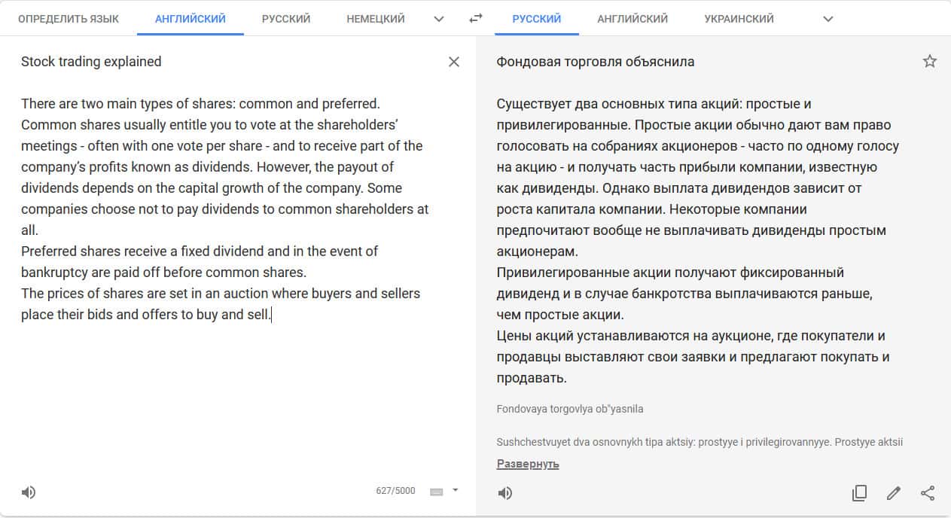Viewport: 951px width, 518px height.
Task: Switch source language to НЕМЕЦКИЙ
Action: point(376,19)
